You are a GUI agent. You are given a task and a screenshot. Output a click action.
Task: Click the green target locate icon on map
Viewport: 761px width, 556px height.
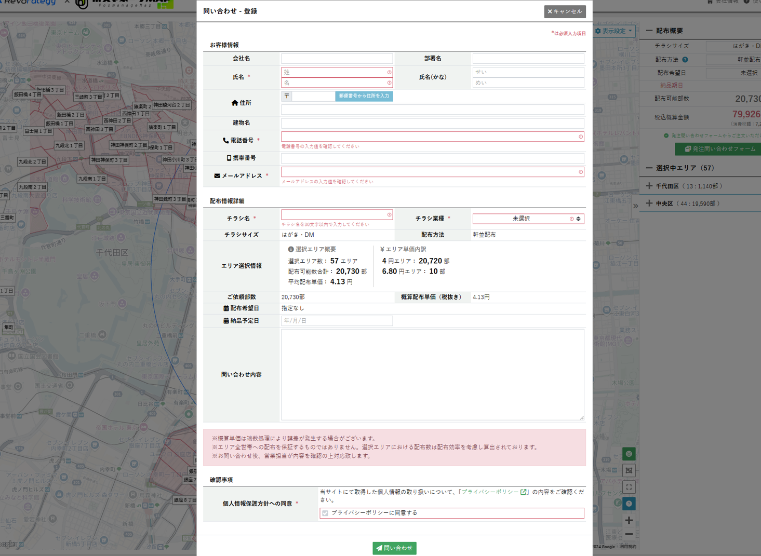click(629, 454)
